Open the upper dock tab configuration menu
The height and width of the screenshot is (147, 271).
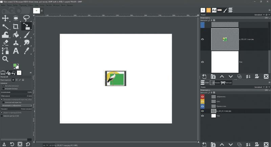269,10
